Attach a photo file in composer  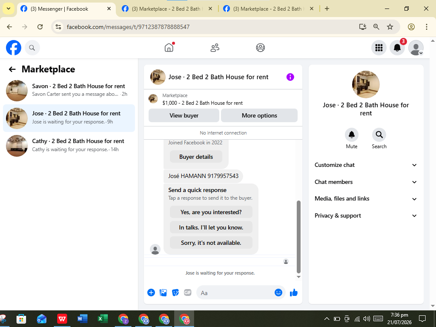163,293
